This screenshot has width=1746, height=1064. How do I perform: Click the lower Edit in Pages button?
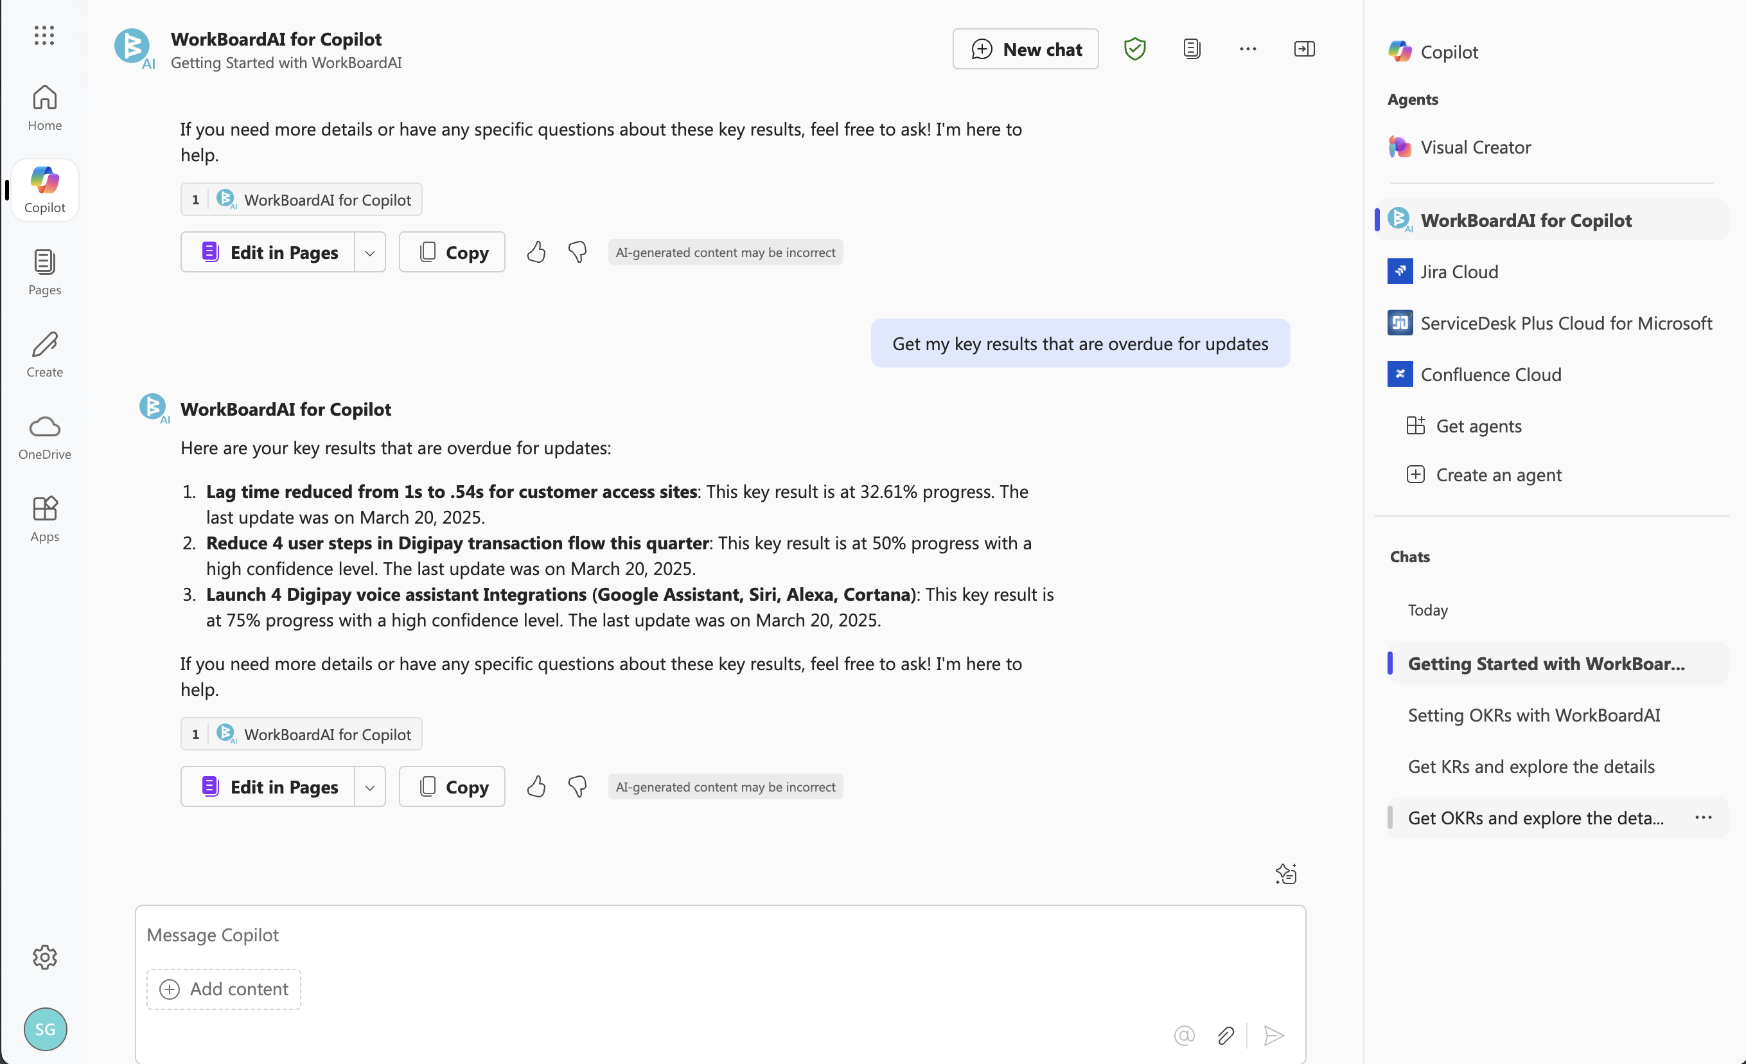(x=268, y=786)
